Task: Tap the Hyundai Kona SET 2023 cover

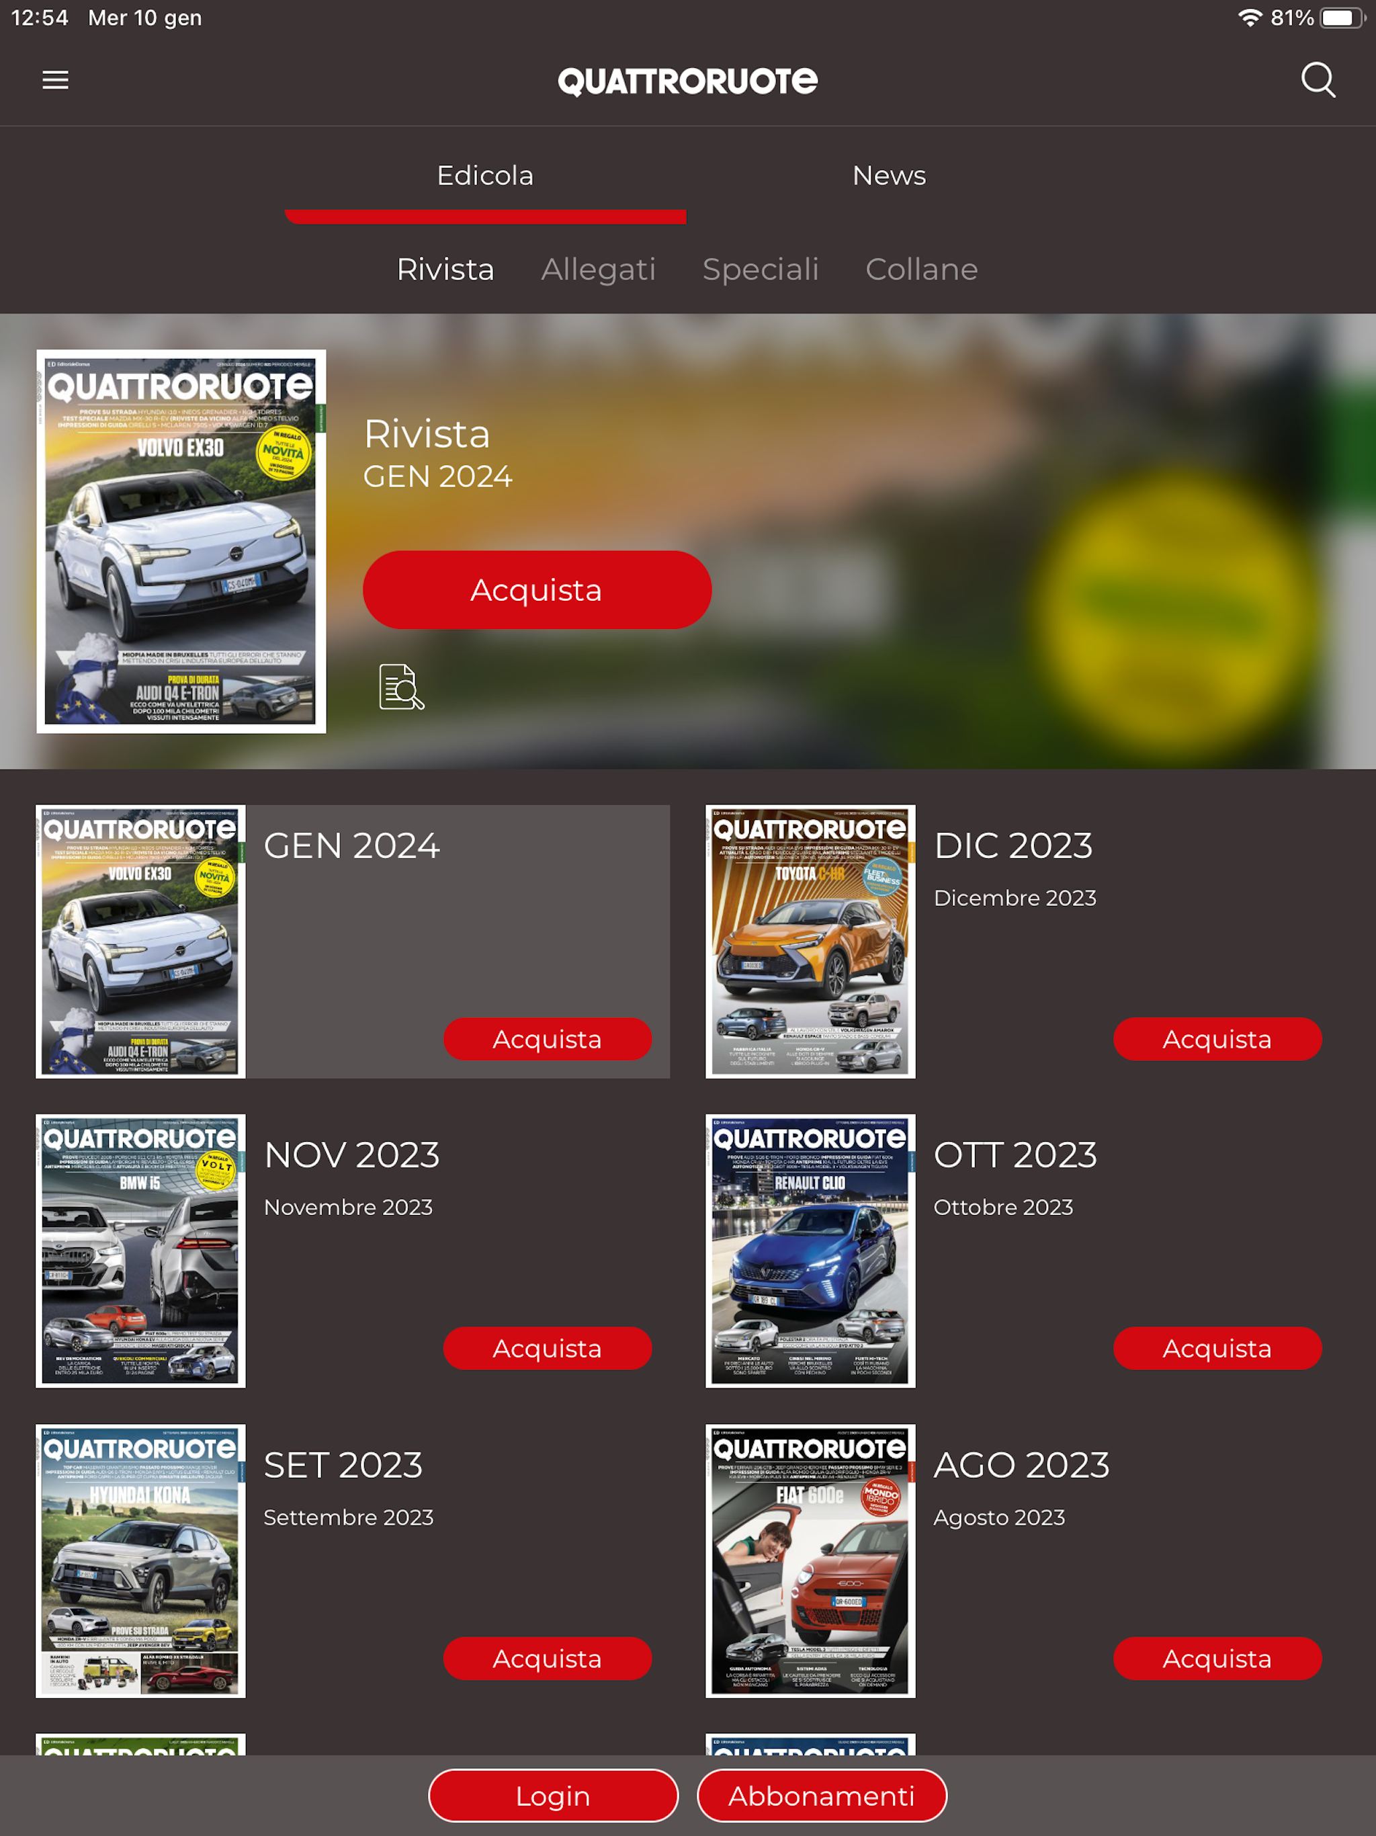Action: pyautogui.click(x=140, y=1560)
